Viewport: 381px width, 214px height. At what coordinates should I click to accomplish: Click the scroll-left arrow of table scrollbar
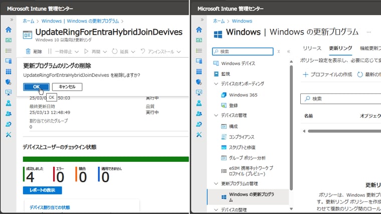304,131
